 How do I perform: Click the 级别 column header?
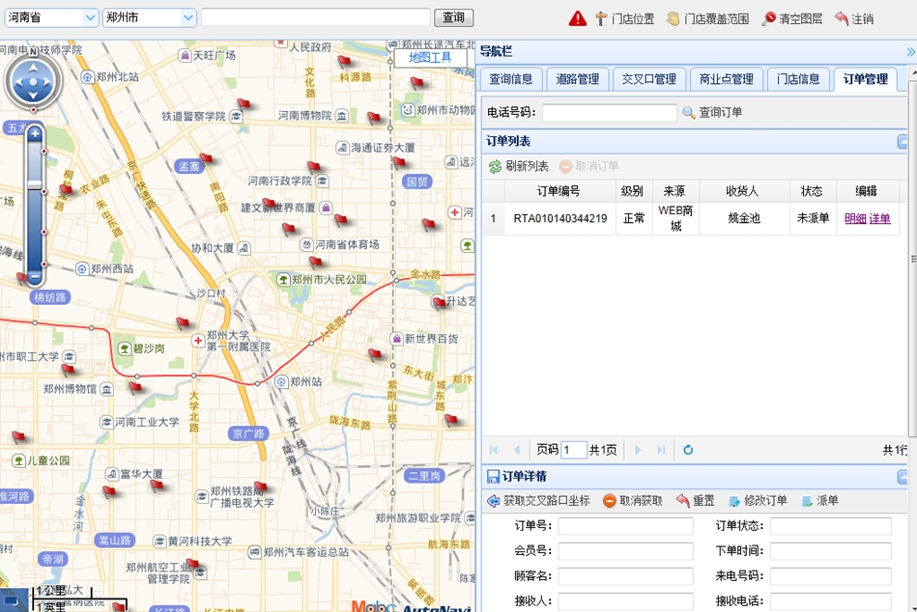(632, 191)
